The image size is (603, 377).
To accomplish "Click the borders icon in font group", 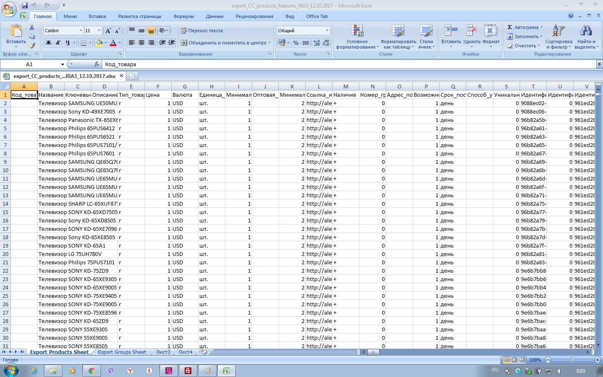I will [x=83, y=43].
